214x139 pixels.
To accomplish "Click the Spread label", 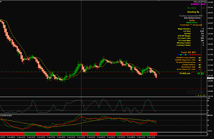I will (187, 33).
